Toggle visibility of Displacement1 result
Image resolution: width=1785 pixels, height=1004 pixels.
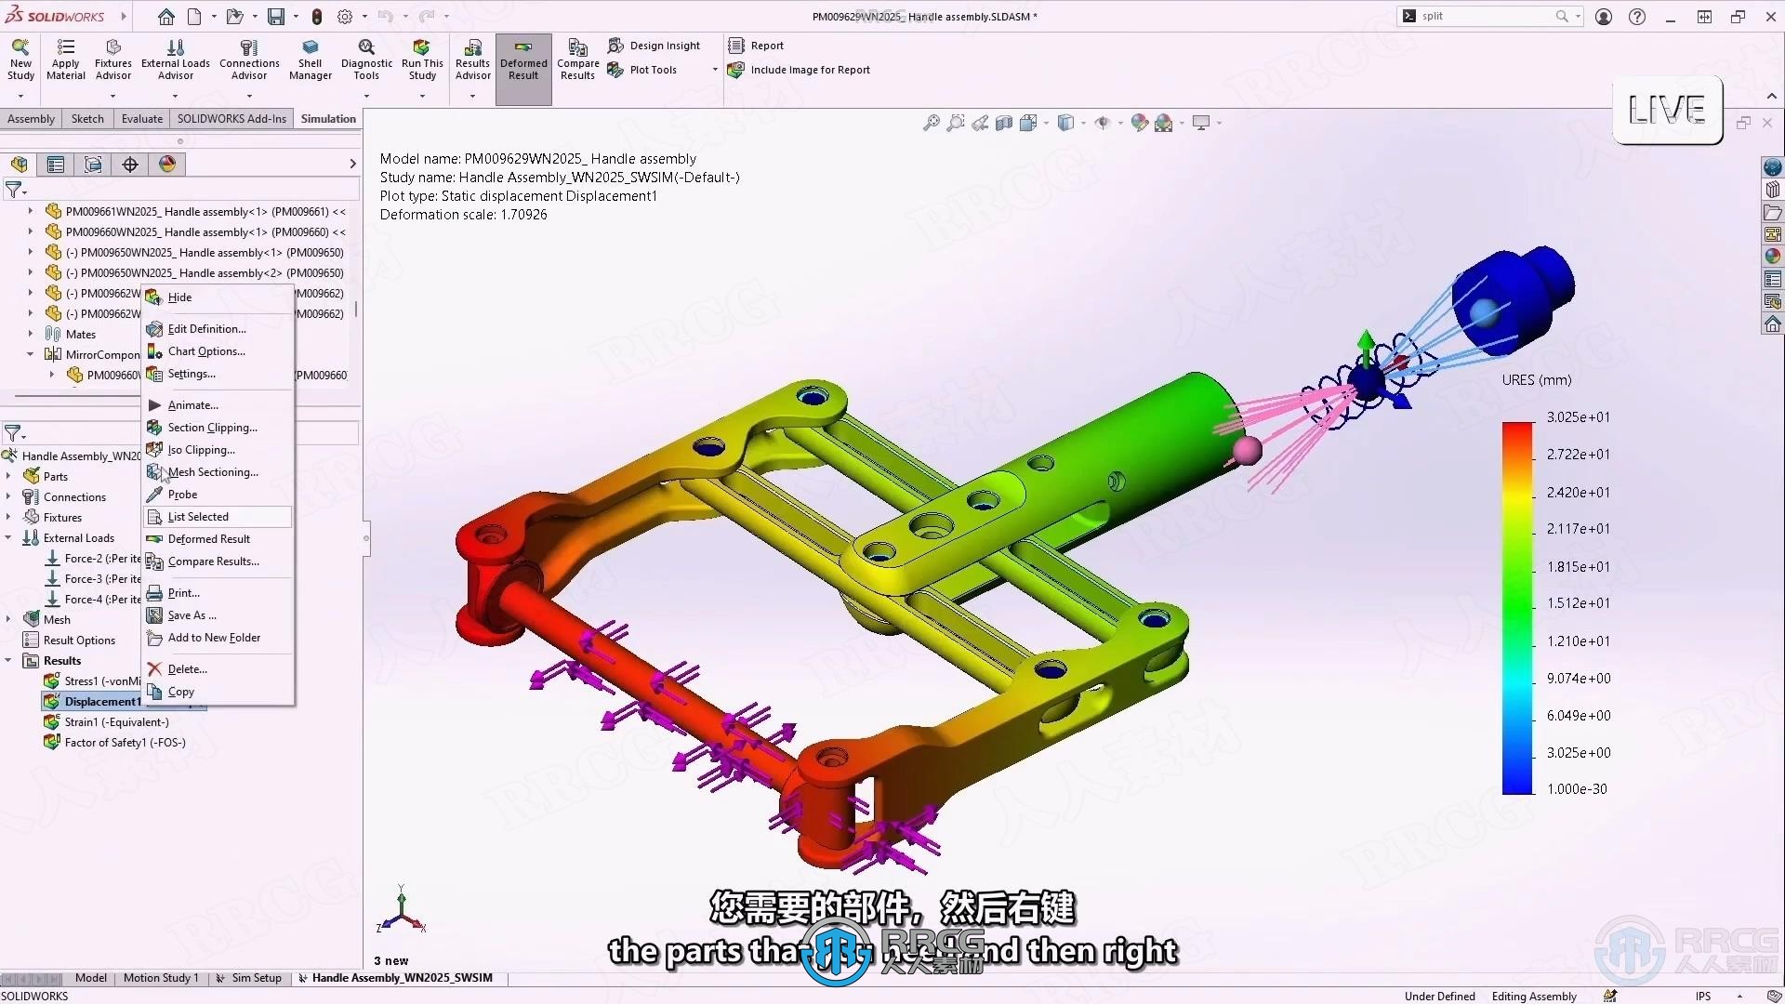click(179, 296)
